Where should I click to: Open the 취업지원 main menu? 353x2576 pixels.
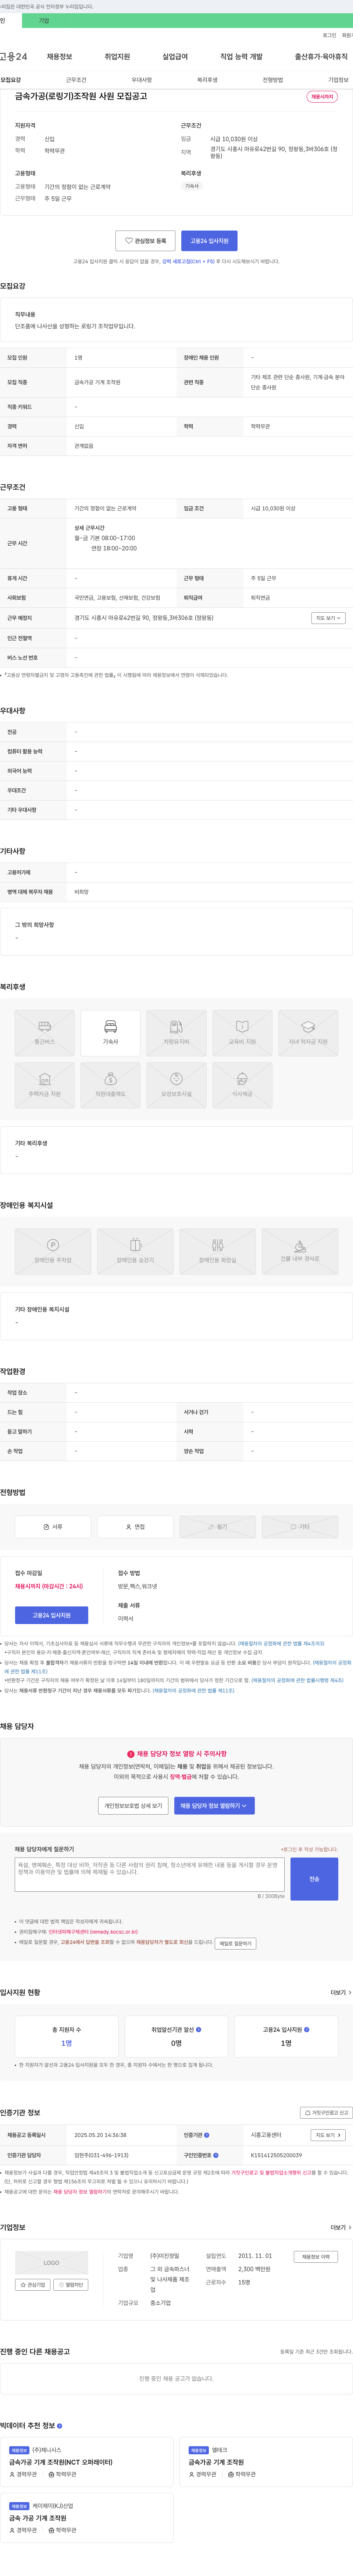117,57
